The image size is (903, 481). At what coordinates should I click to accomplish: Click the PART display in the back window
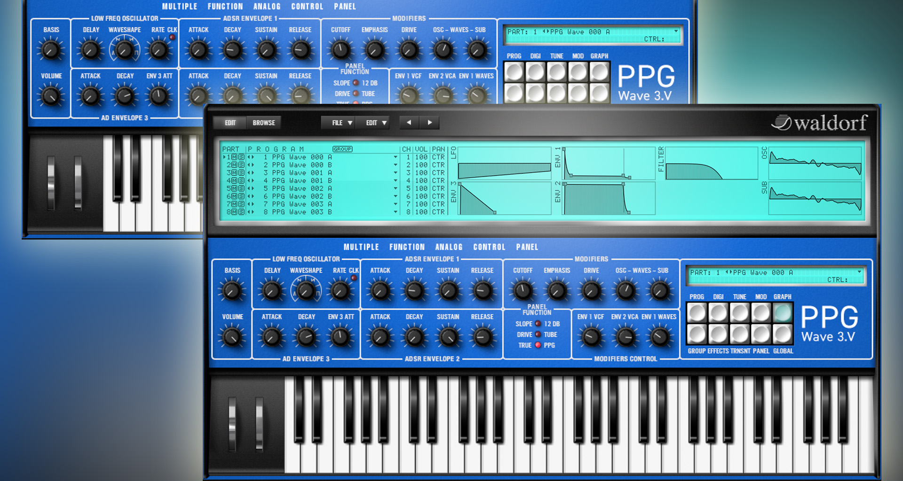(x=593, y=35)
